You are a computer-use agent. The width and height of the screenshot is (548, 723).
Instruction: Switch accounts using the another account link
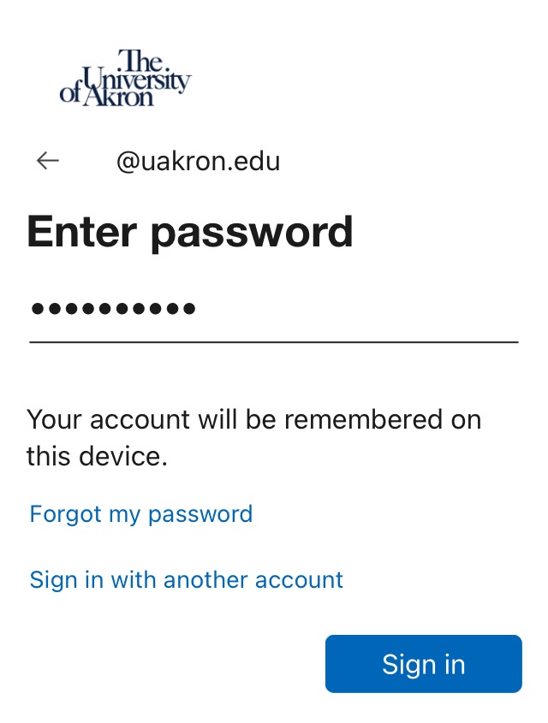pyautogui.click(x=187, y=579)
